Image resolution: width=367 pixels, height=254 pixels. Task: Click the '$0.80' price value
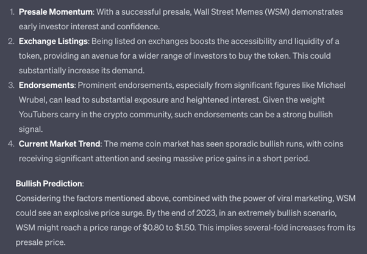[x=153, y=228]
